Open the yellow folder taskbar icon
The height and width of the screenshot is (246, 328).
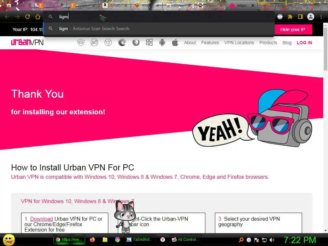(x=105, y=240)
